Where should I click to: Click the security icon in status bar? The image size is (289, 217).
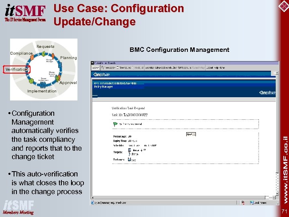(243, 203)
